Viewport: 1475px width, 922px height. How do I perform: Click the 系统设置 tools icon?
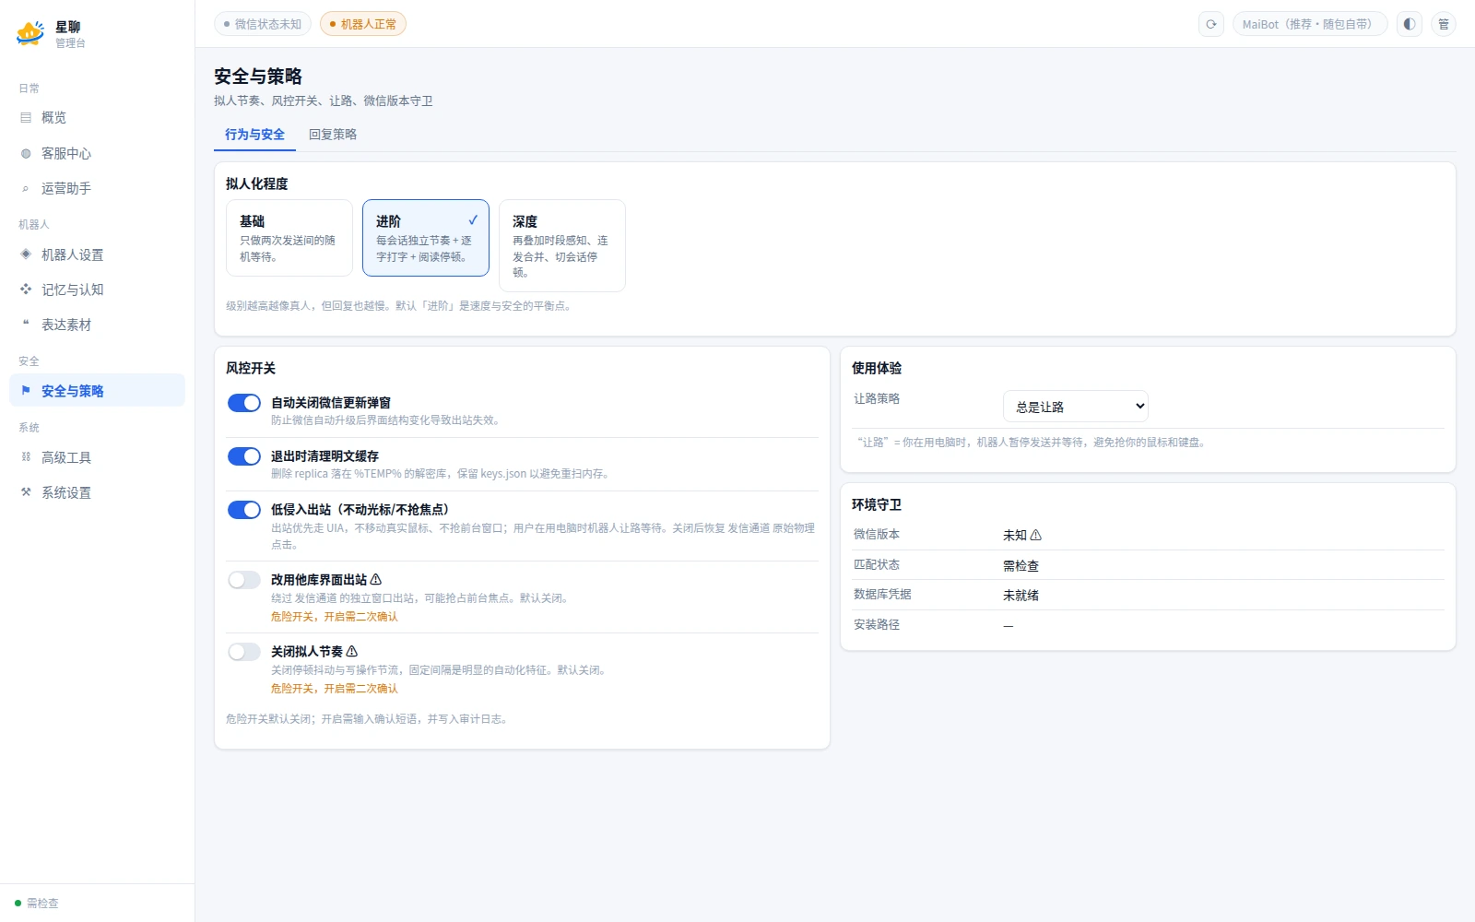[26, 492]
